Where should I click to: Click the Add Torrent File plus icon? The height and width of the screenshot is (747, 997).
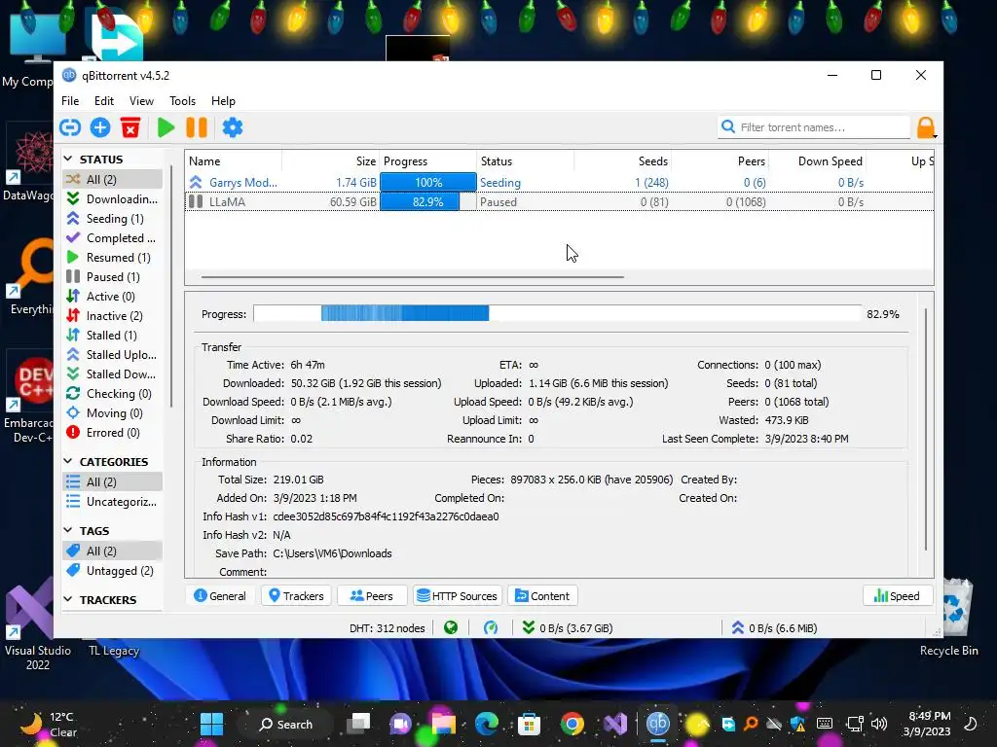(x=100, y=127)
